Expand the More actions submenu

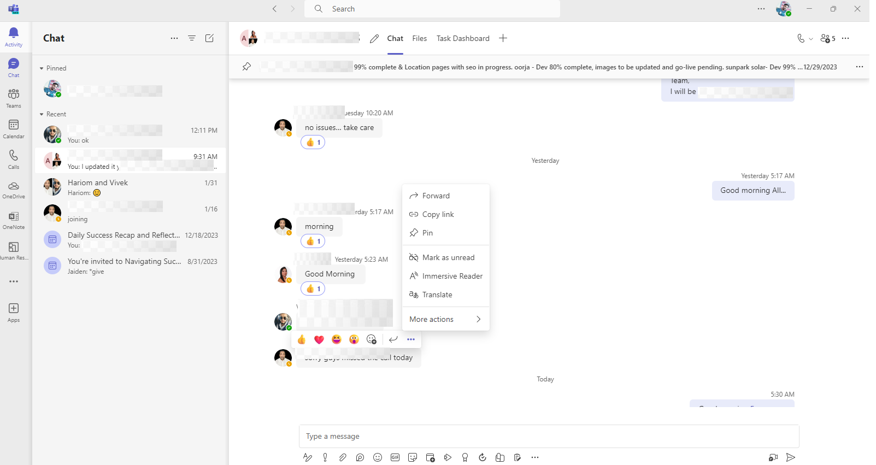[445, 319]
